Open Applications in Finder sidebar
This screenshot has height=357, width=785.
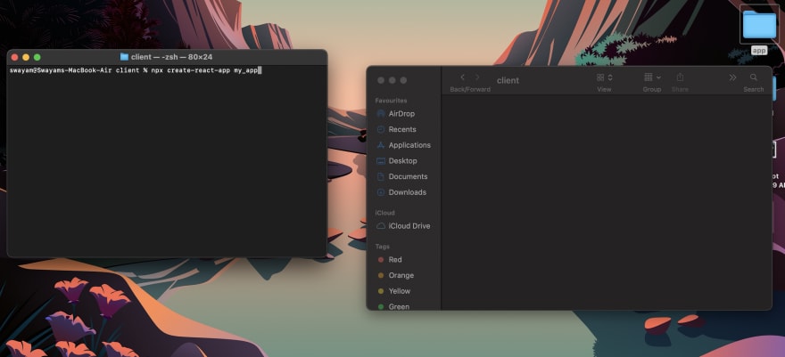pyautogui.click(x=403, y=145)
